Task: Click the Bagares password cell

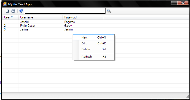Action: click(69, 22)
